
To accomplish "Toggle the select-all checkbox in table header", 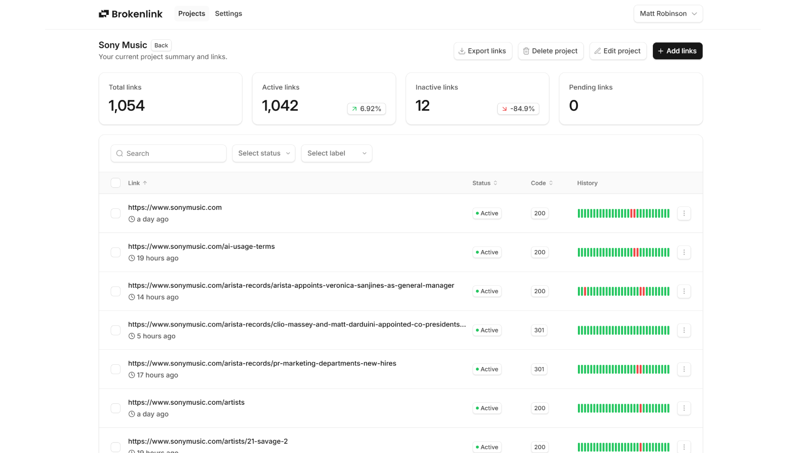I will tap(115, 183).
